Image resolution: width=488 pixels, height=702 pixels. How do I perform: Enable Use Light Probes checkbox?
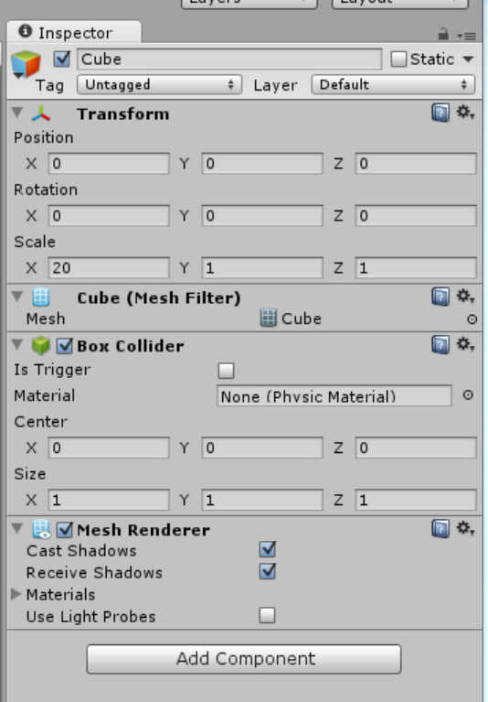pyautogui.click(x=267, y=615)
